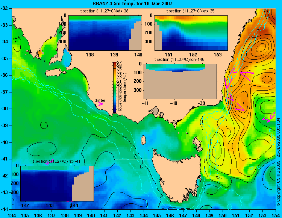This screenshot has height=218, width=282.
Task: Click the -38 label on main latitude axis
Action: [4, 109]
